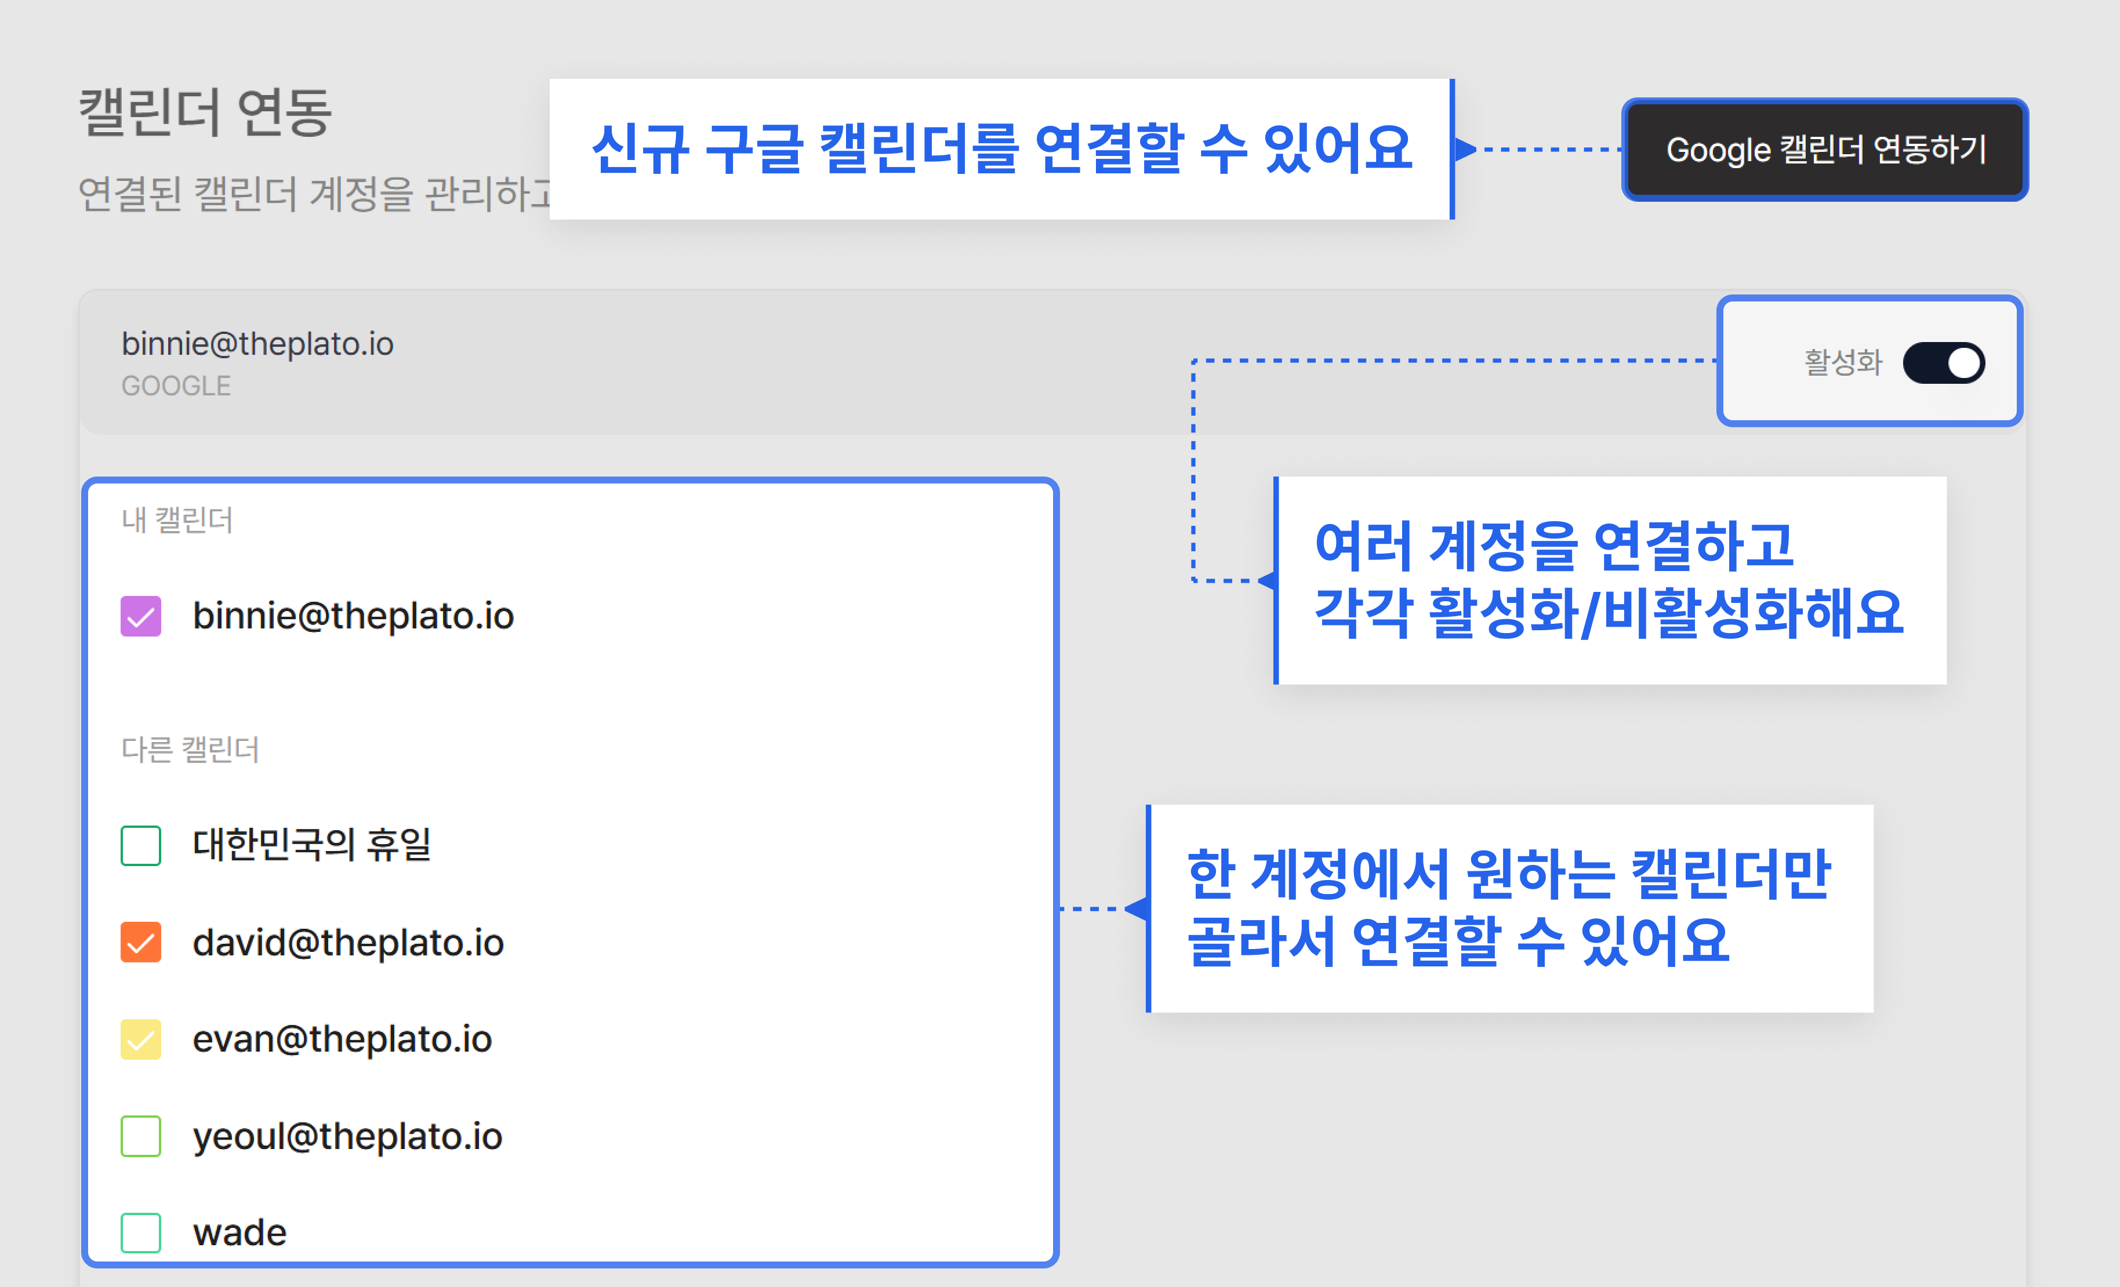Click the 내 캘린더 section heading
2120x1287 pixels.
(176, 519)
